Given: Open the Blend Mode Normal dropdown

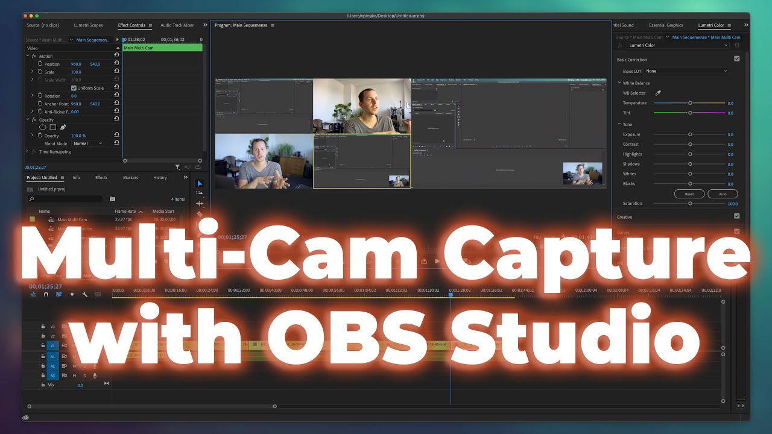Looking at the screenshot, I should coord(87,143).
